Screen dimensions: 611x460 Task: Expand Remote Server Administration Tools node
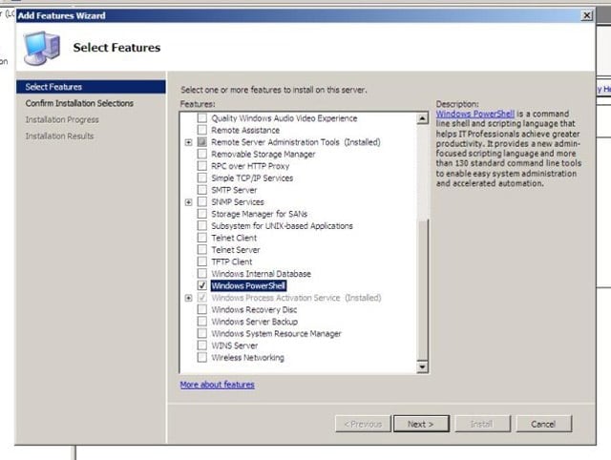[189, 142]
